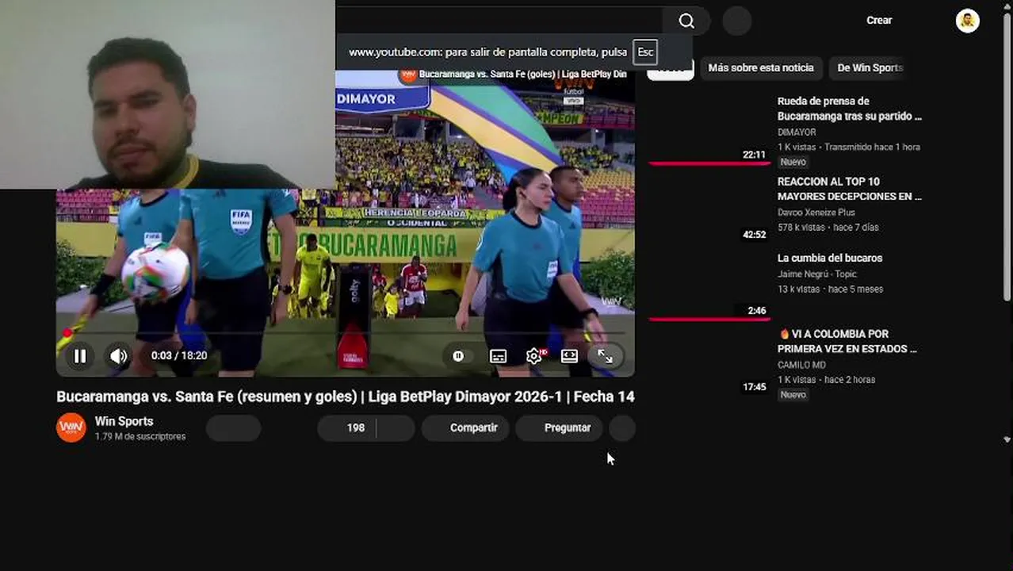The width and height of the screenshot is (1013, 571).
Task: Click the Bucaramanga vs. Santa Fe (goles) overlay title
Action: [x=523, y=75]
